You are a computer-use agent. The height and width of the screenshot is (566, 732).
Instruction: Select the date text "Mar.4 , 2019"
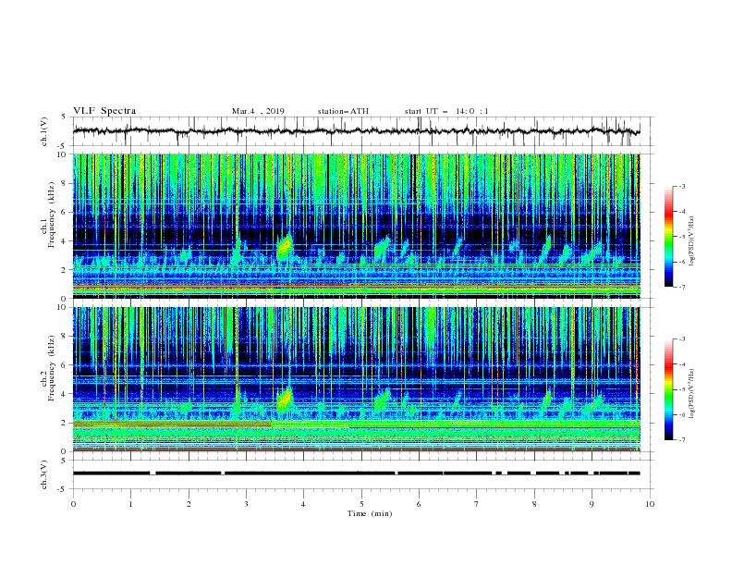point(258,111)
